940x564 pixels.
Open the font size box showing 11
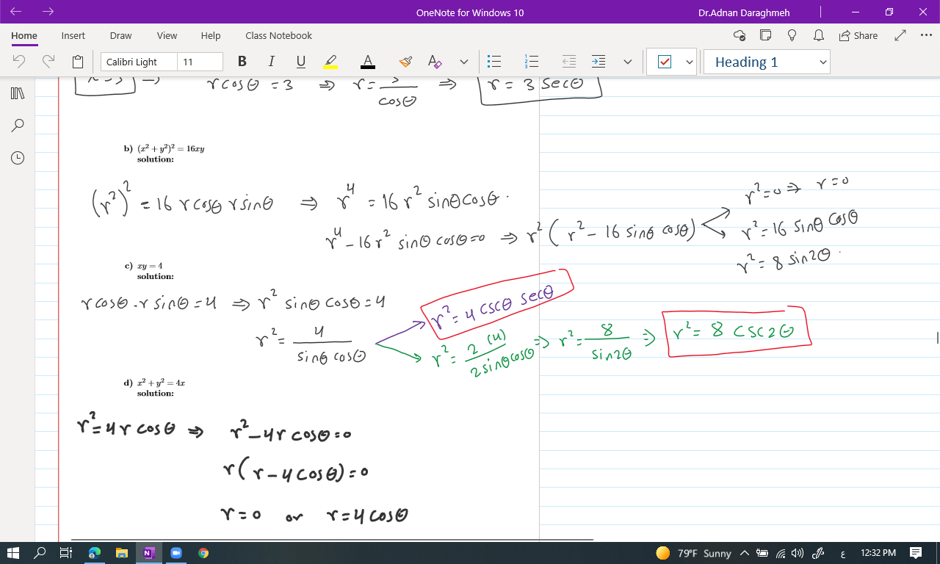[x=200, y=62]
